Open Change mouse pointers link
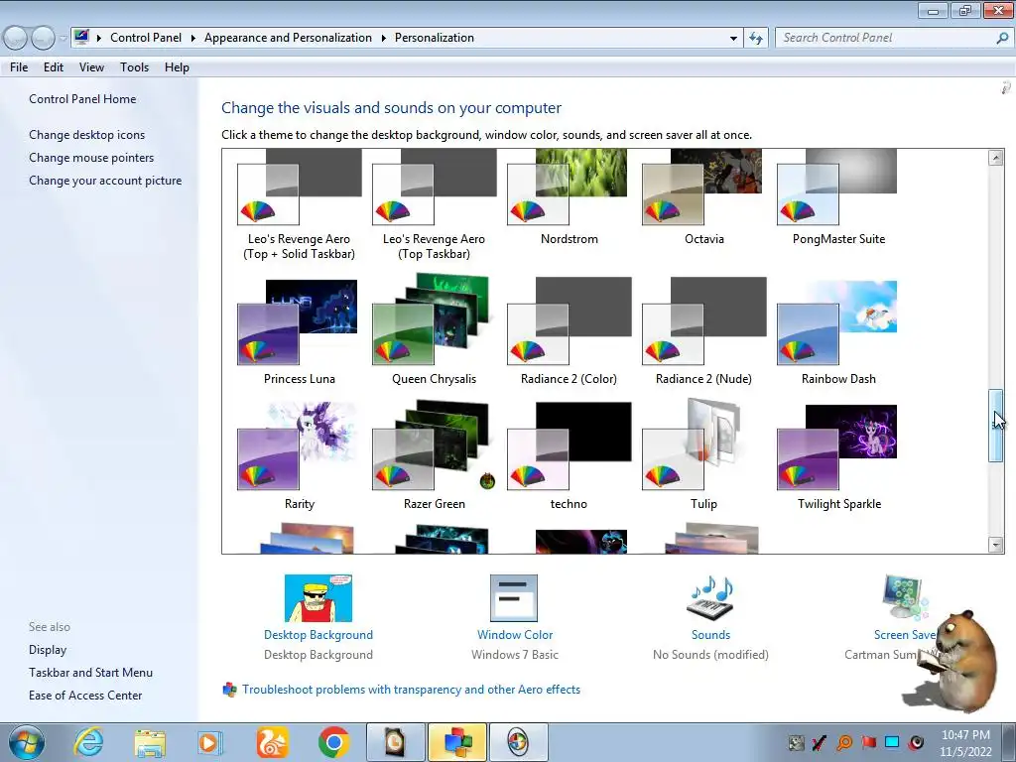1016x762 pixels. click(91, 158)
